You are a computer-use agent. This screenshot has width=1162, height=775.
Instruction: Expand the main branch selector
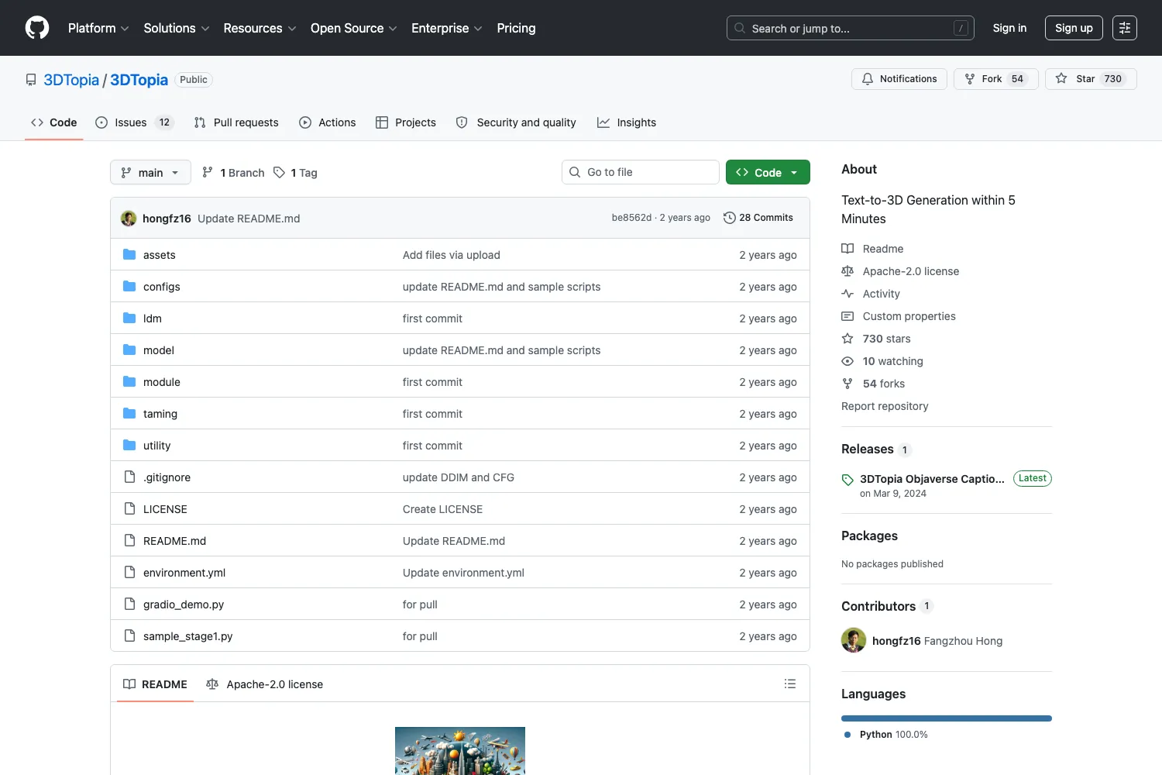coord(150,172)
